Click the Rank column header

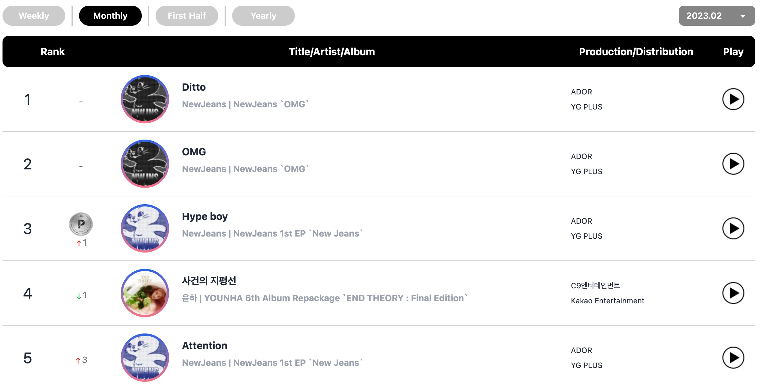pos(53,51)
